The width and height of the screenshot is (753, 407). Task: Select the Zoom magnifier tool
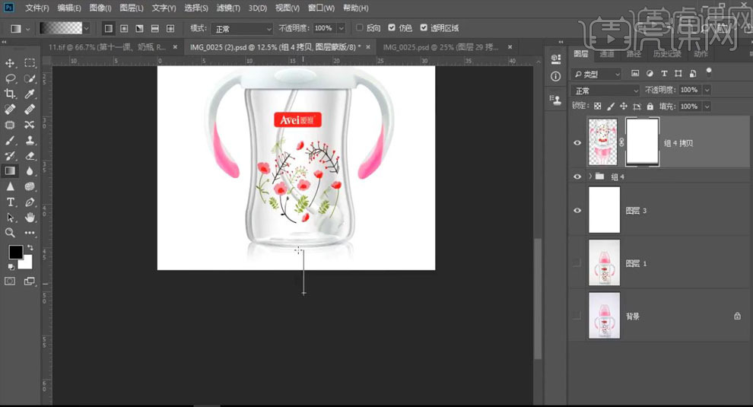[x=11, y=233]
